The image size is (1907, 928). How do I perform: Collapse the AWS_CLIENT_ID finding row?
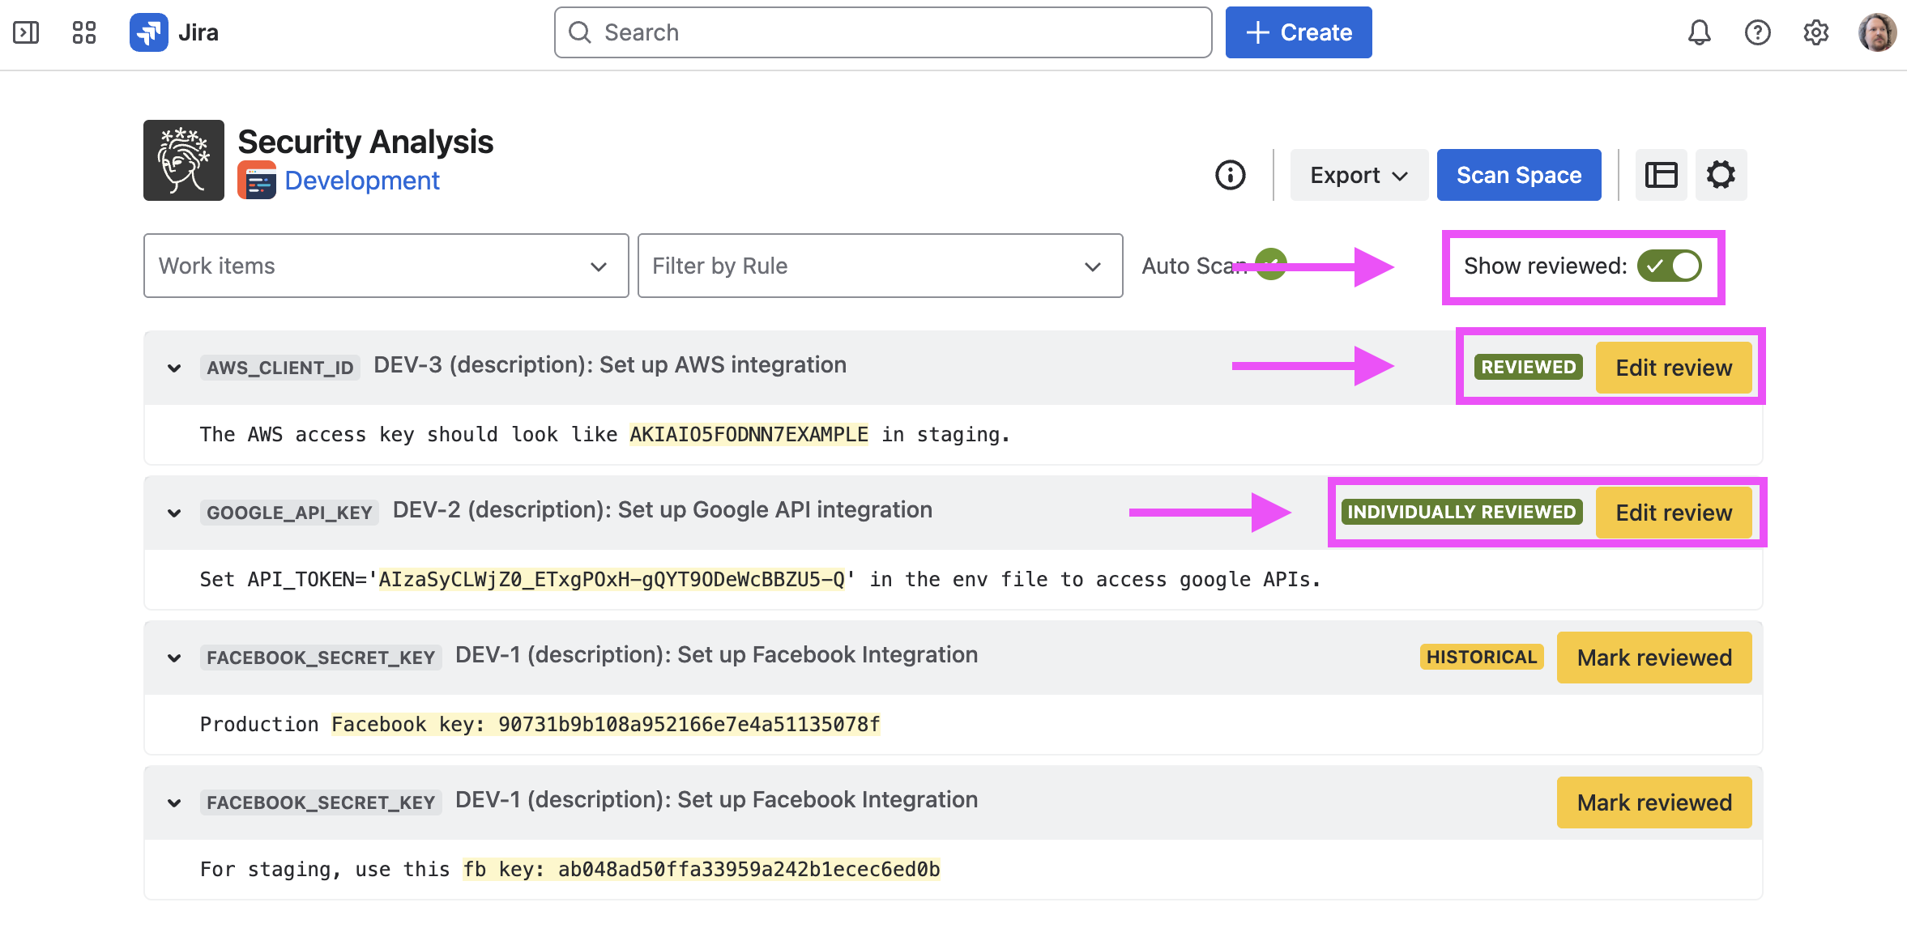(174, 368)
